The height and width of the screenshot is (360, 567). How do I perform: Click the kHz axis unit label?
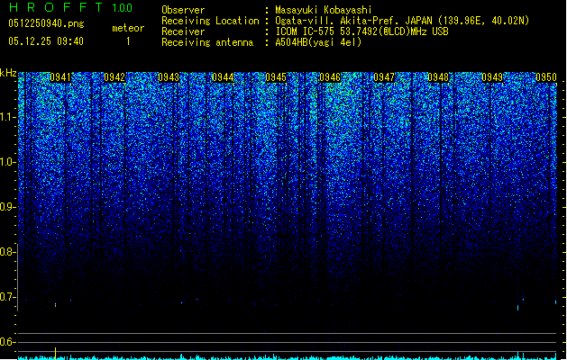[8, 73]
